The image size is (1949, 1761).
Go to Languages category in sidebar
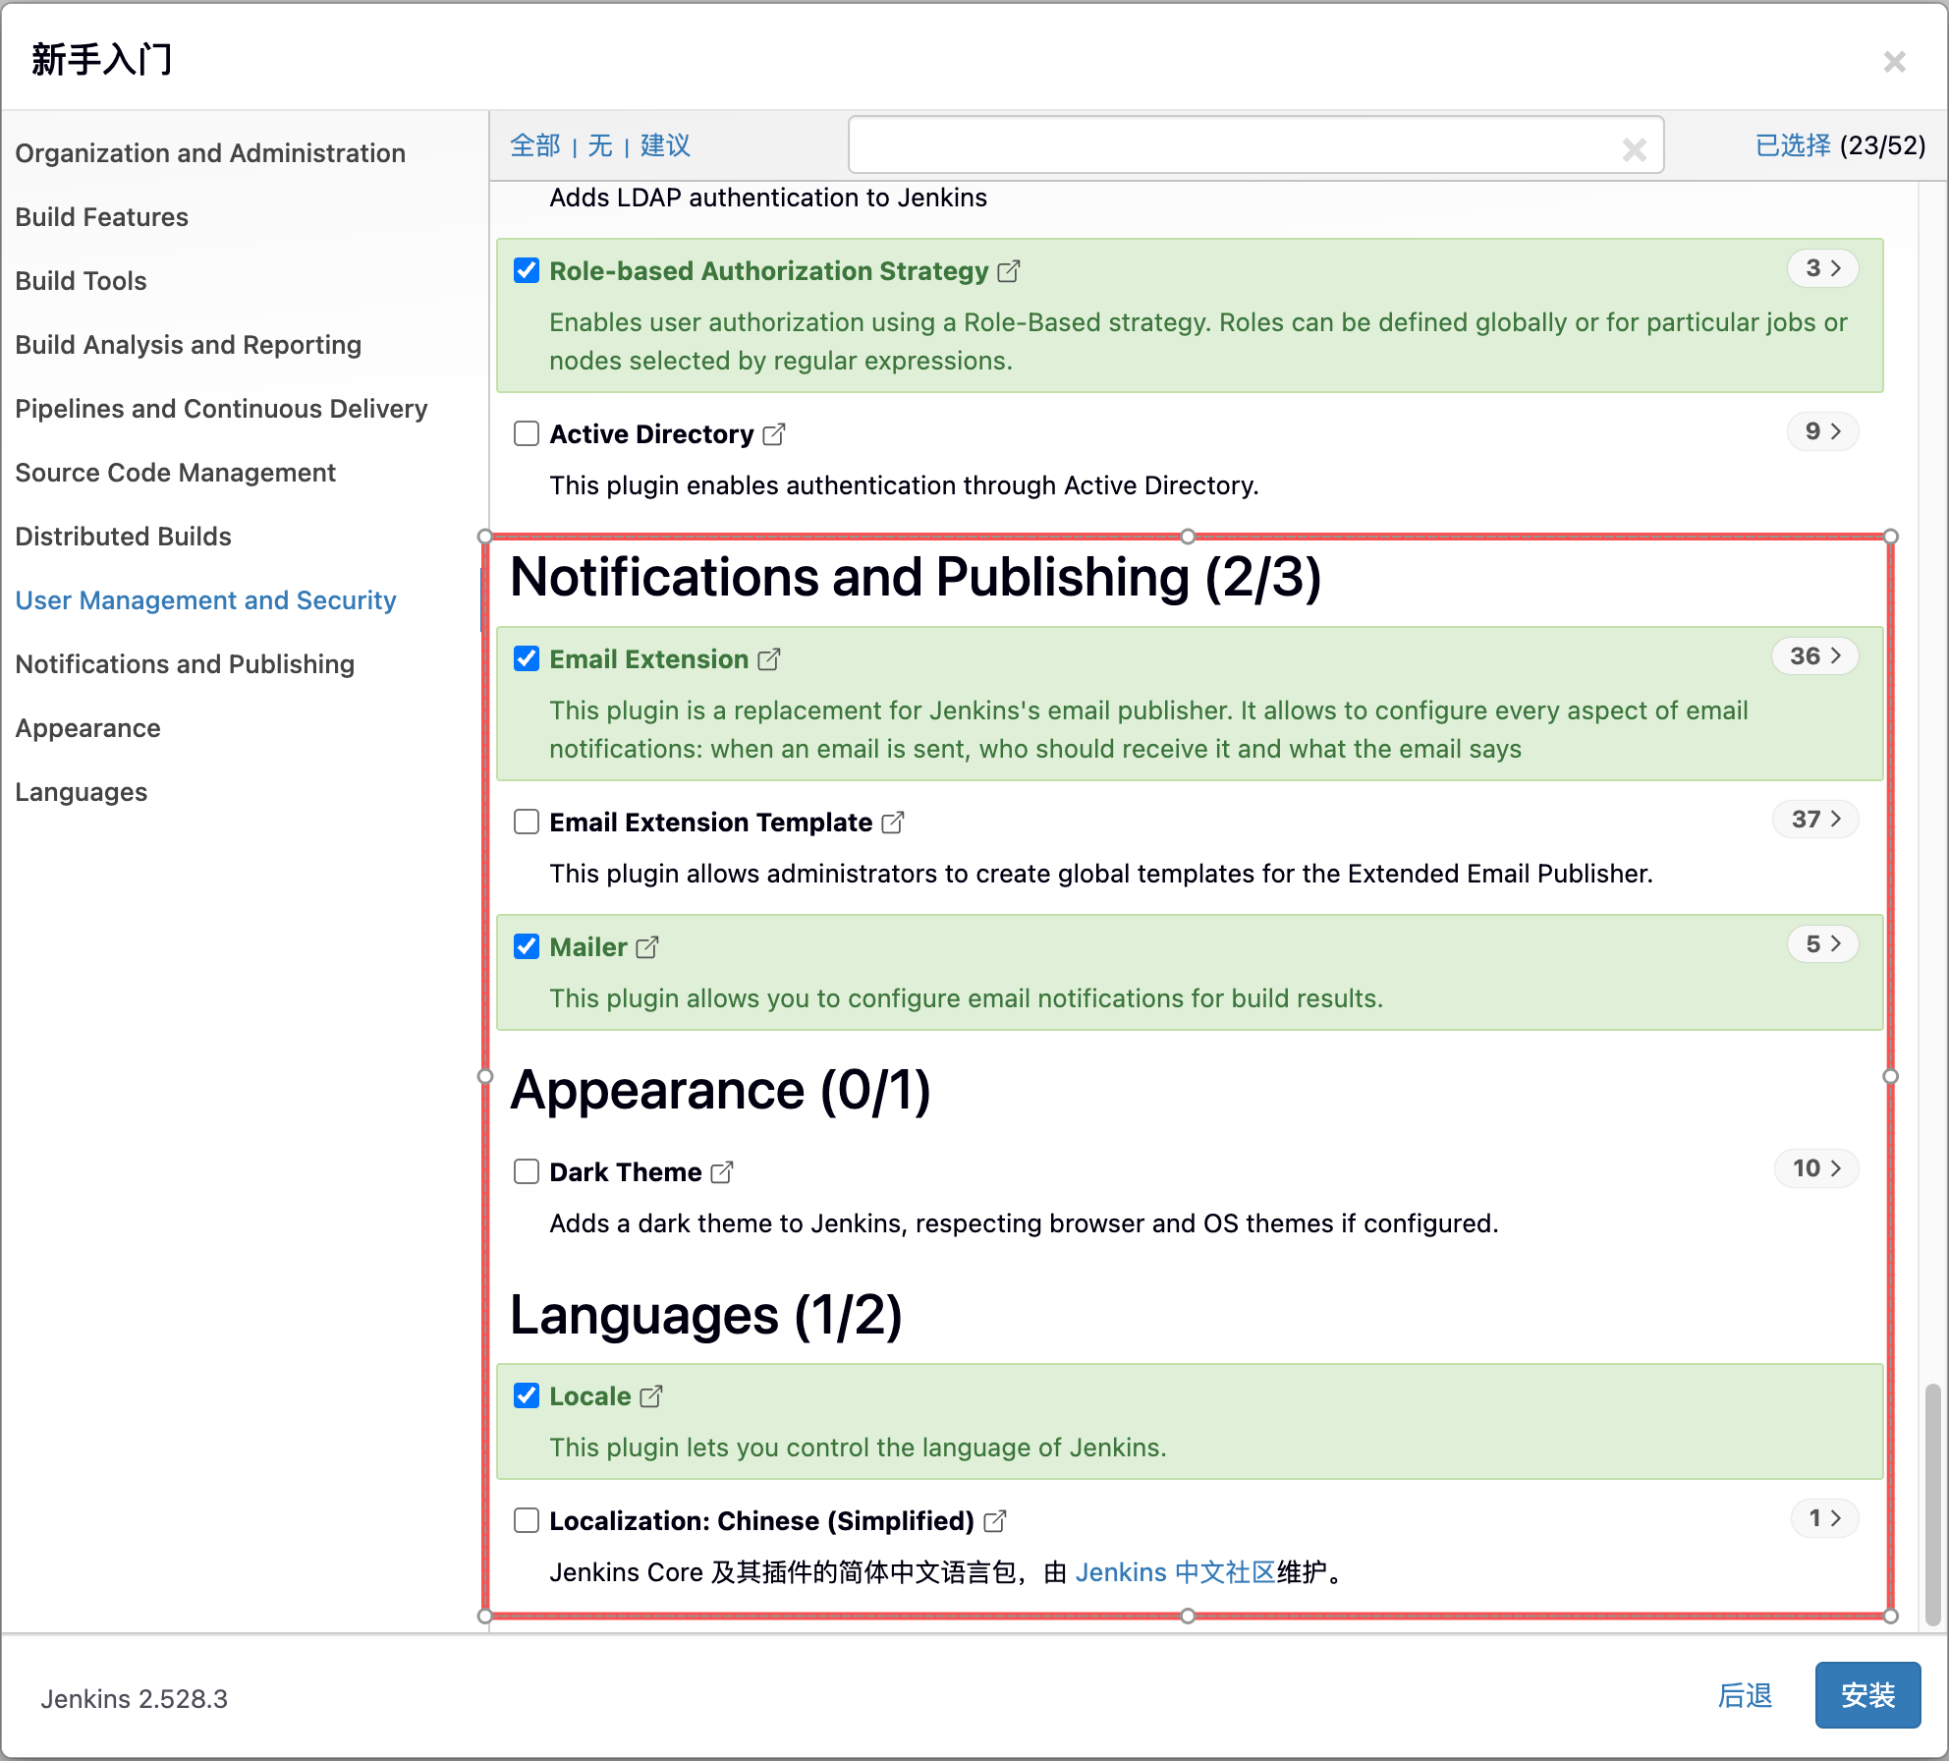coord(82,792)
